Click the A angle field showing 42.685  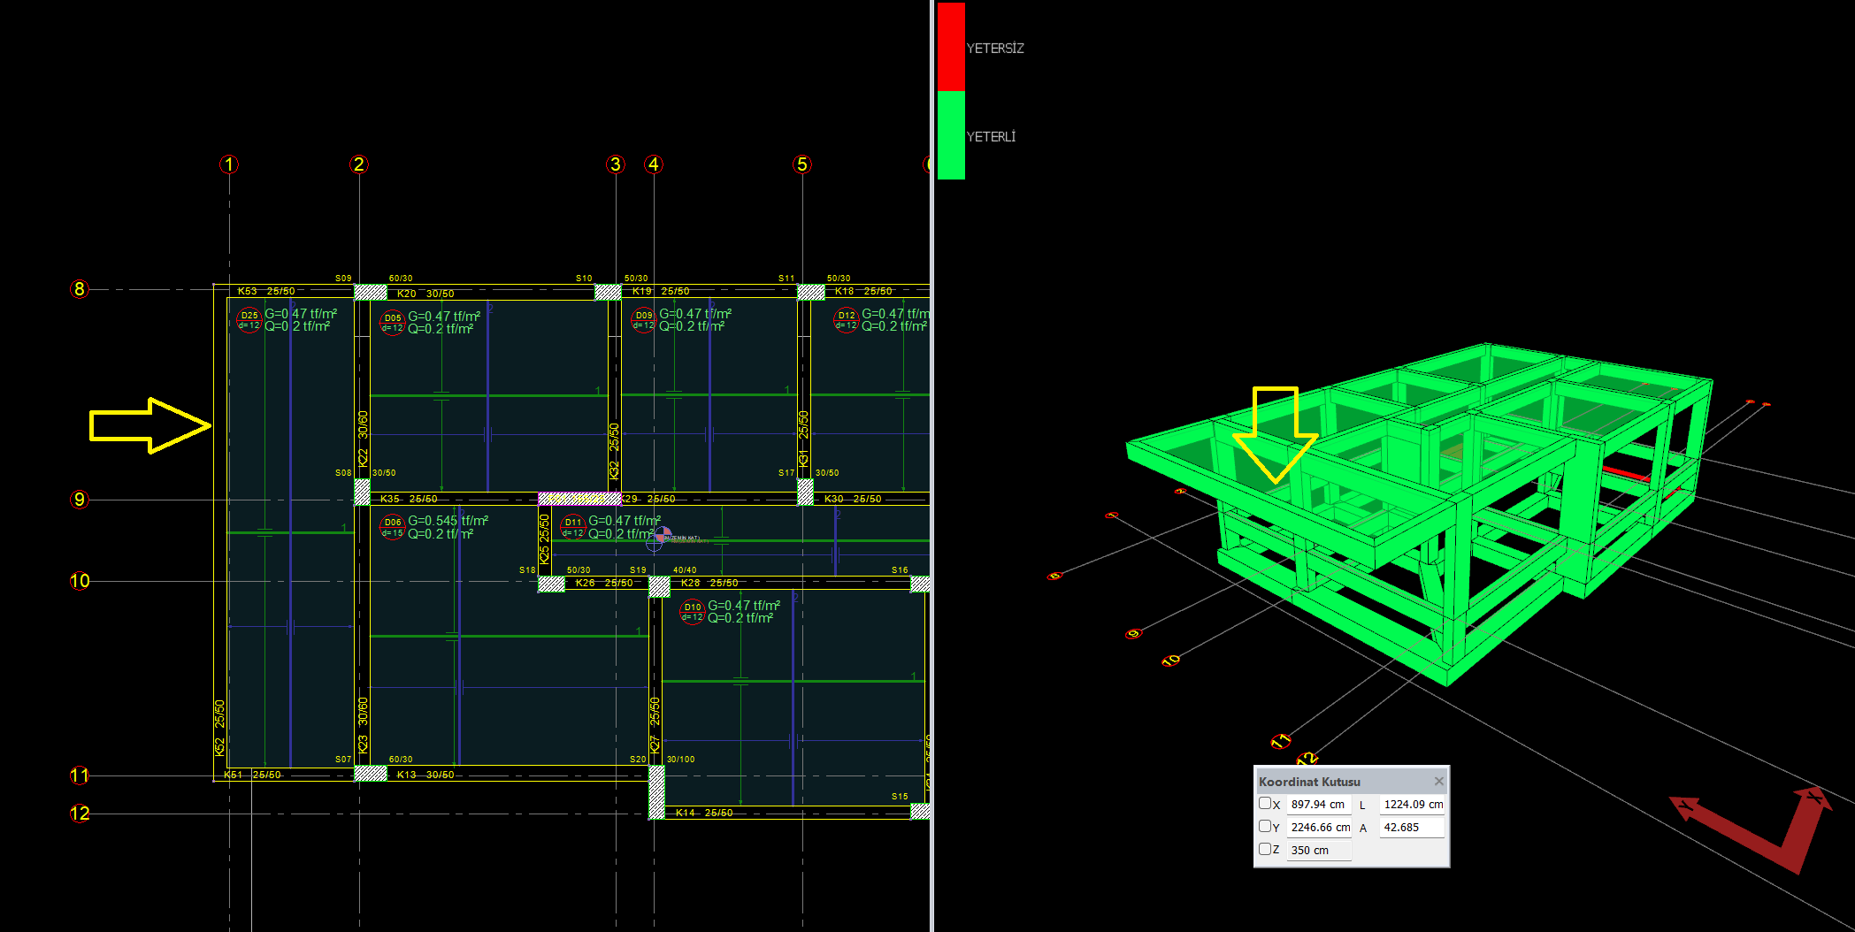coord(1412,828)
